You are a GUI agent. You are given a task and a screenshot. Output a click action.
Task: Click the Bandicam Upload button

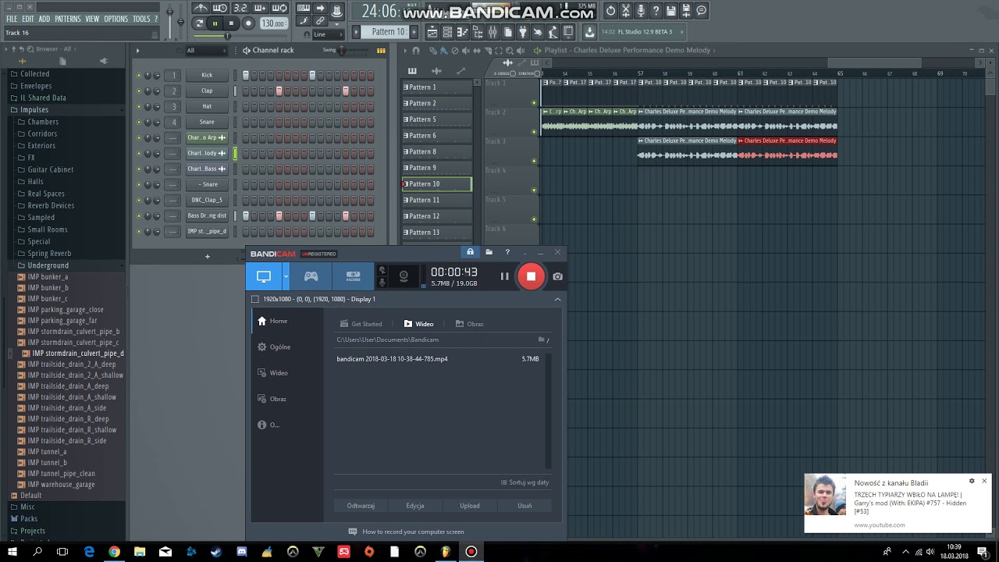470,506
